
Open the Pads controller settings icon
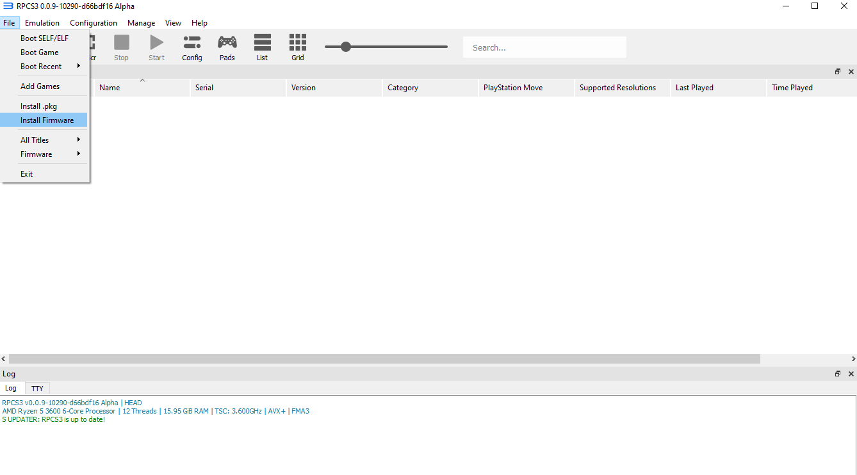[x=227, y=47]
